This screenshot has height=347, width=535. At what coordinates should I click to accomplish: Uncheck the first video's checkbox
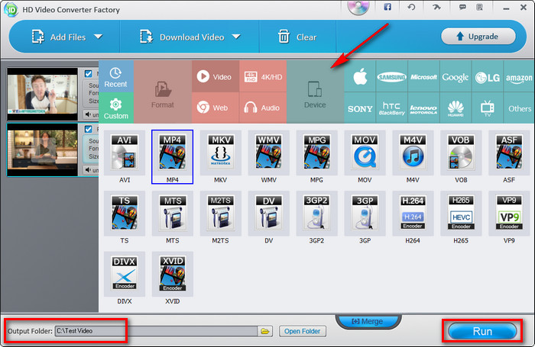[x=89, y=73]
